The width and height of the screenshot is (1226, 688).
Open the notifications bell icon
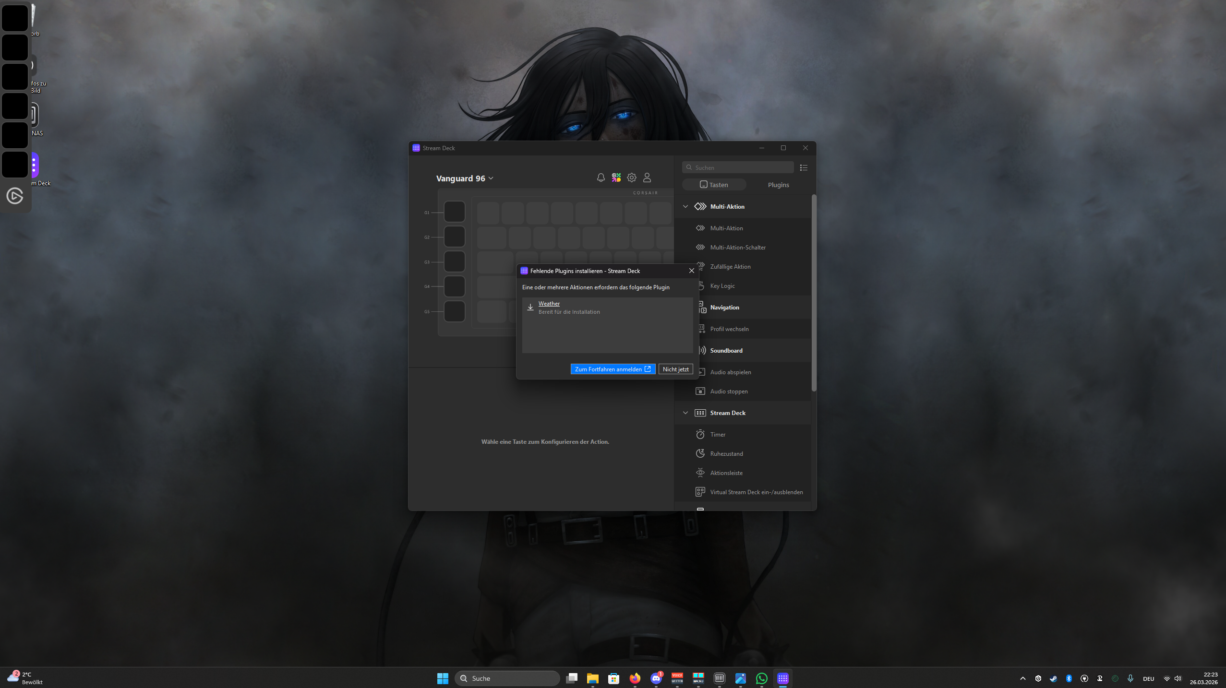[x=601, y=178]
